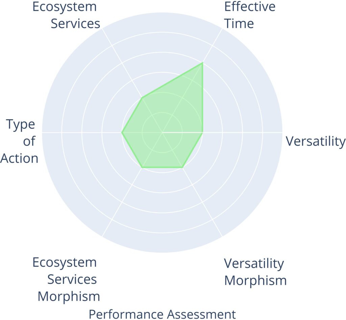
Task: Click the Ecosystem Services data point vertex
Action: pos(142,98)
